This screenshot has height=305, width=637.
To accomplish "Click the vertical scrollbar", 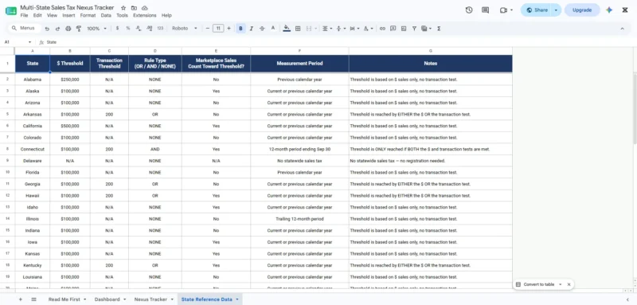I will click(635, 108).
